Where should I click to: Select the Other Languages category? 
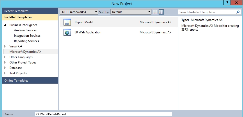(x=21, y=57)
